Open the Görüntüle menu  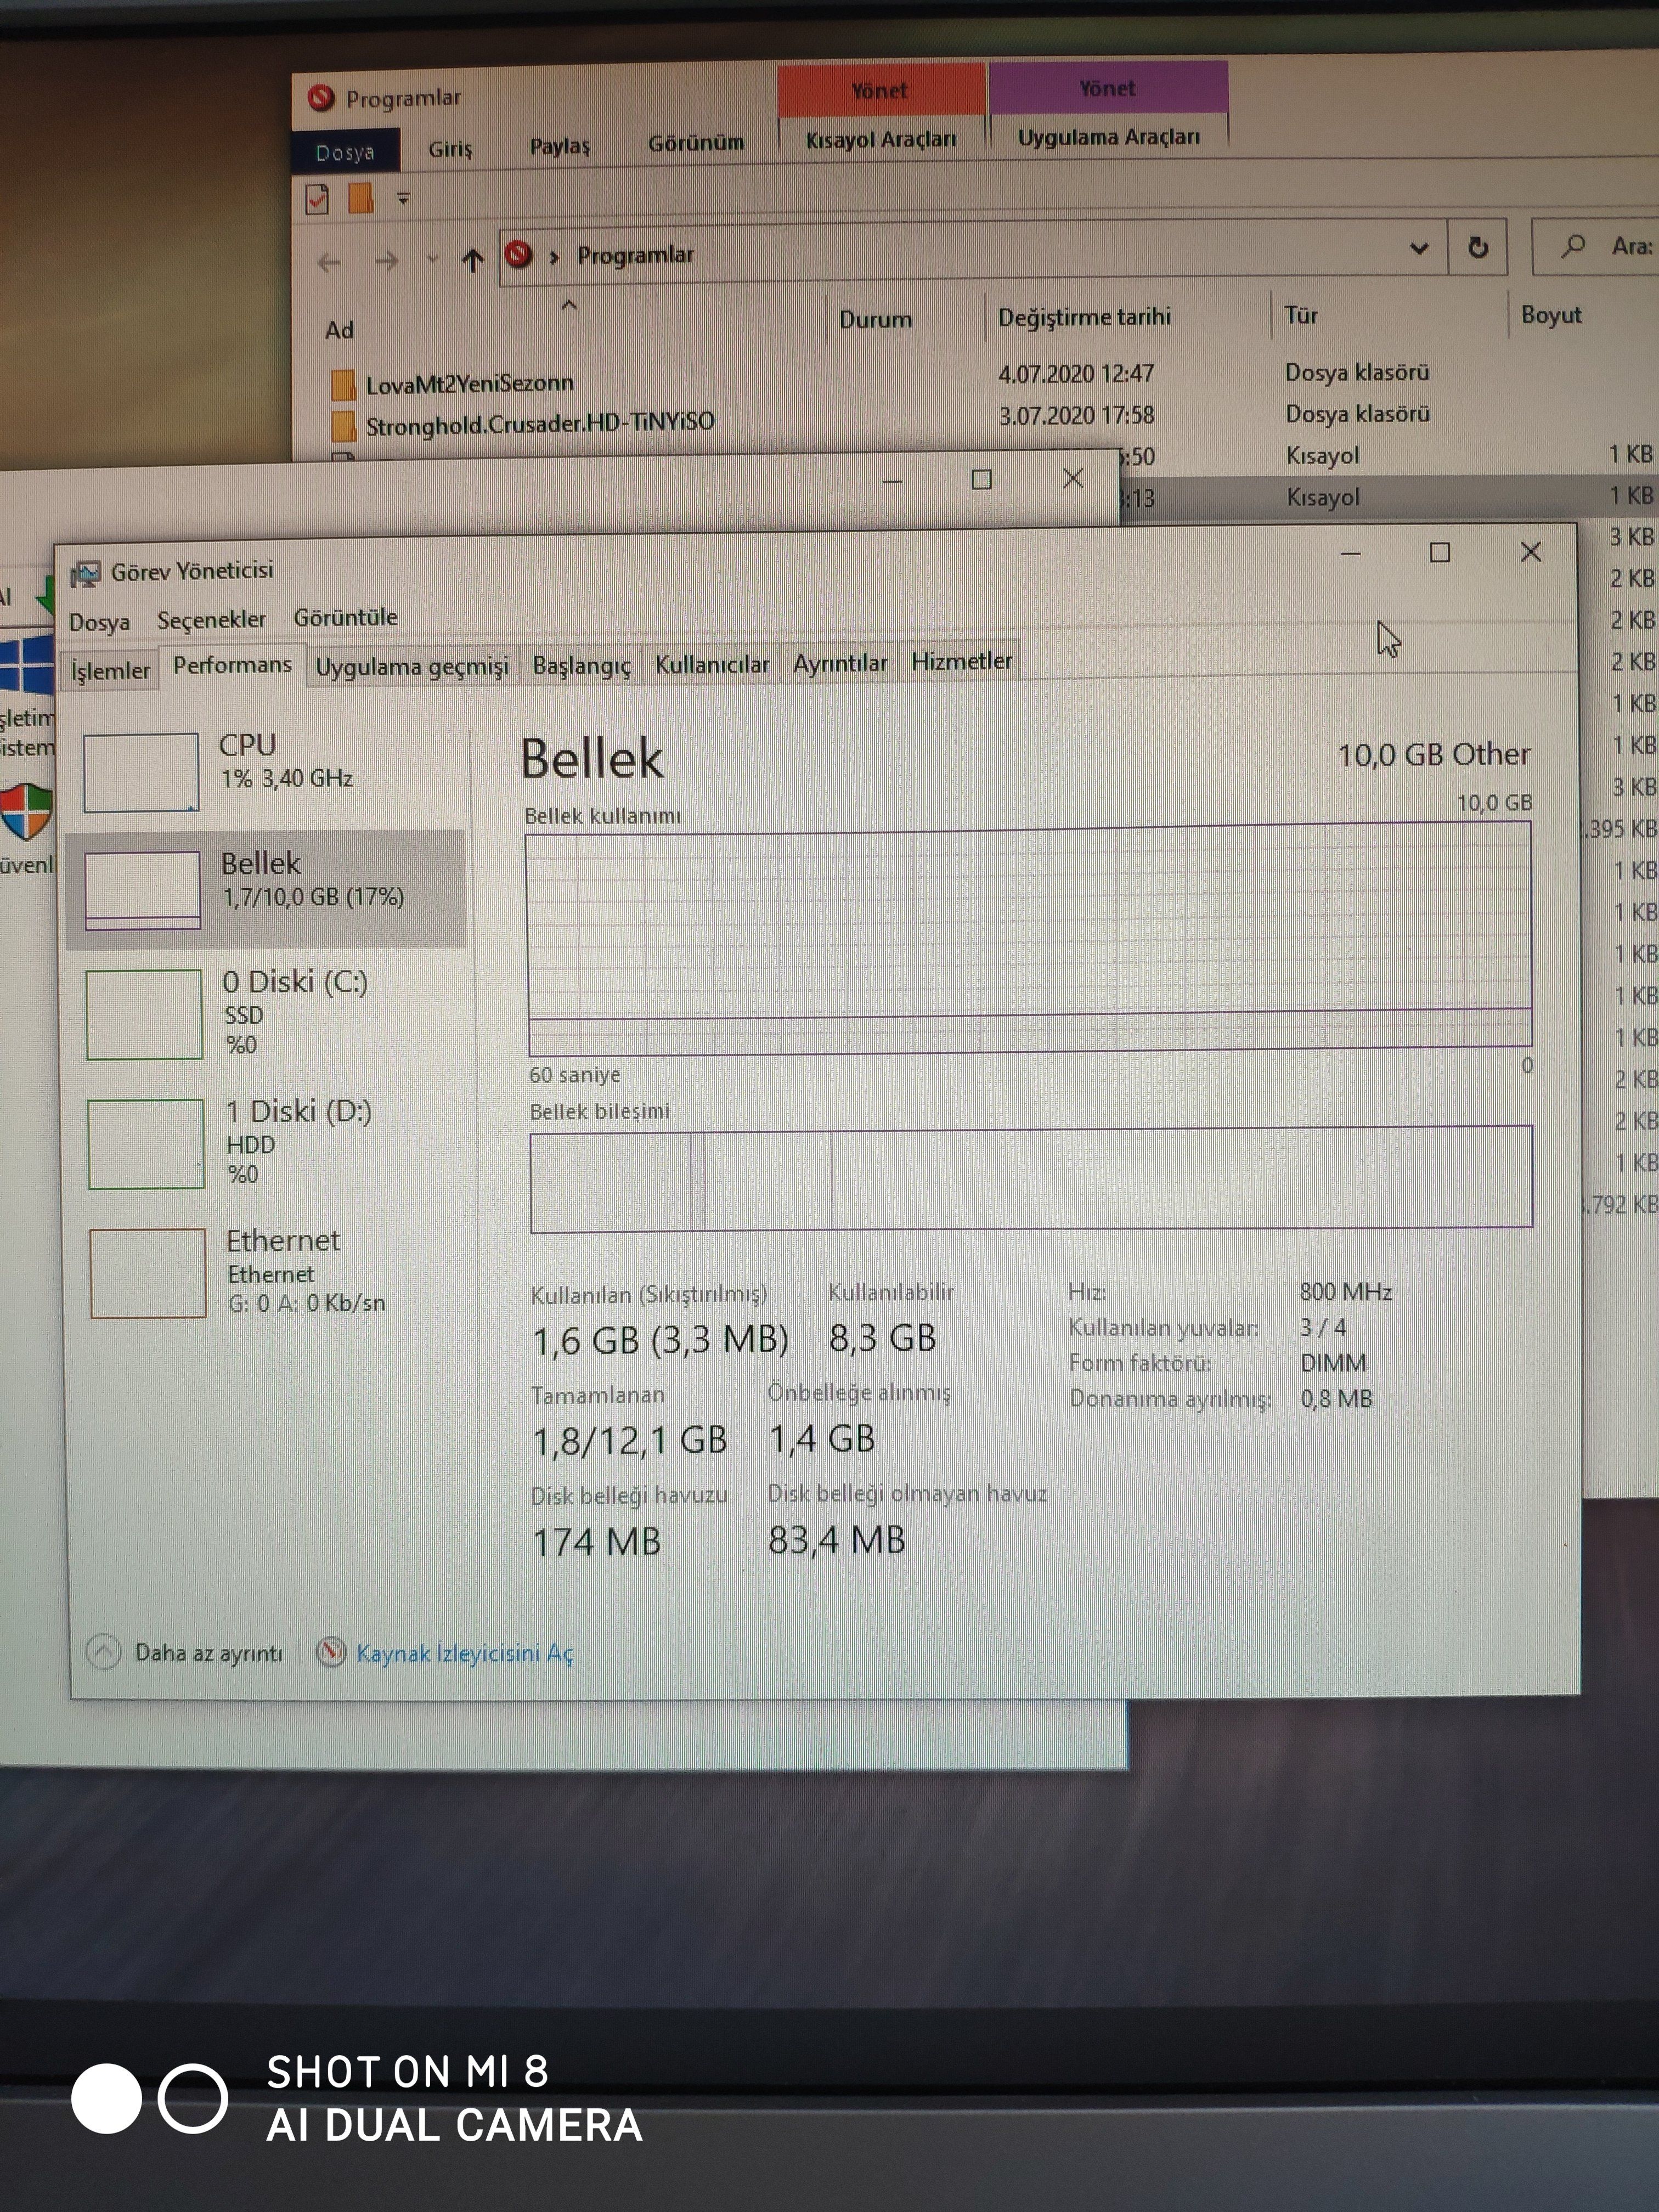pyautogui.click(x=345, y=617)
